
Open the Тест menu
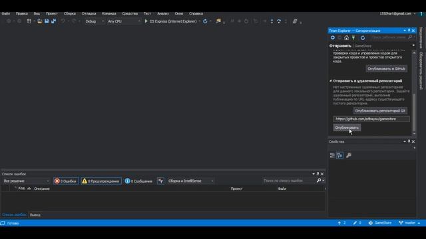[147, 13]
